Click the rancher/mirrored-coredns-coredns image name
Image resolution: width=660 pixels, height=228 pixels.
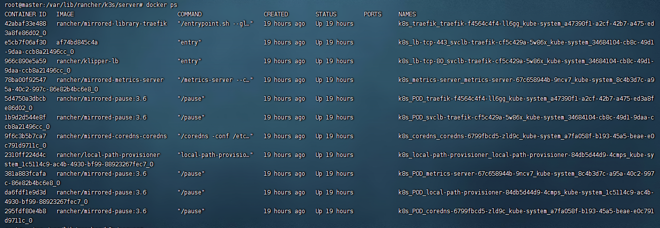pyautogui.click(x=112, y=136)
